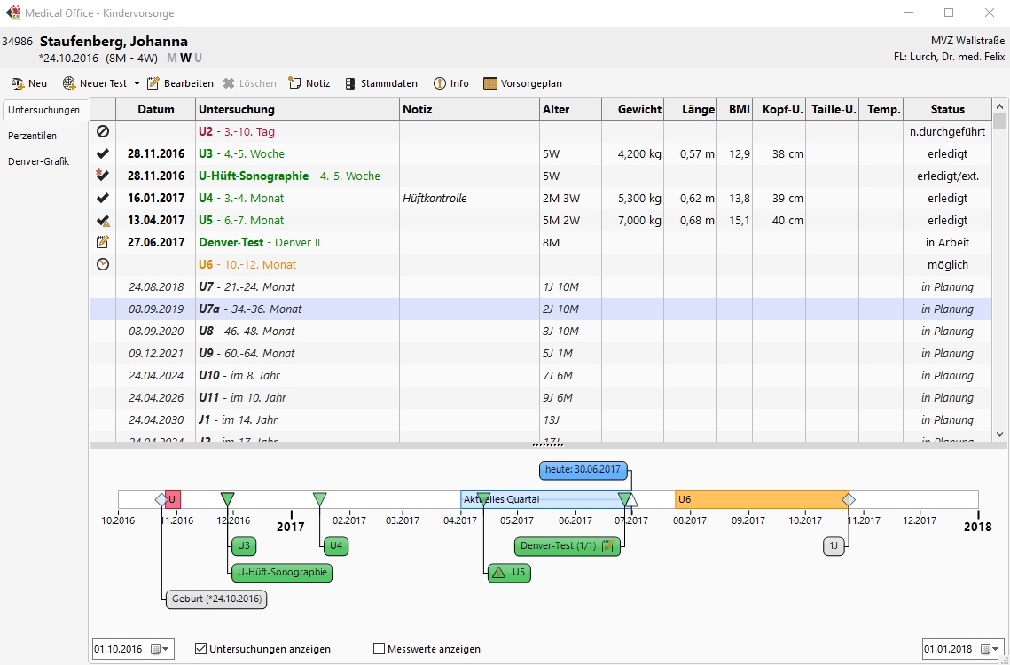Click the diamond marker at end of U6 bar
The height and width of the screenshot is (665, 1010).
click(x=849, y=499)
